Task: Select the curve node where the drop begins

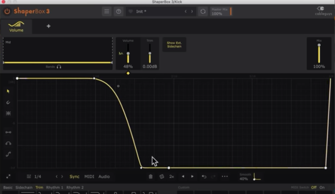Action: click(x=94, y=78)
